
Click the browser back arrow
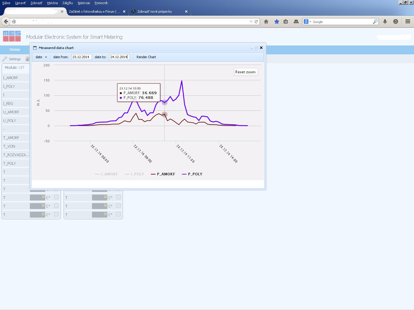[x=6, y=22]
